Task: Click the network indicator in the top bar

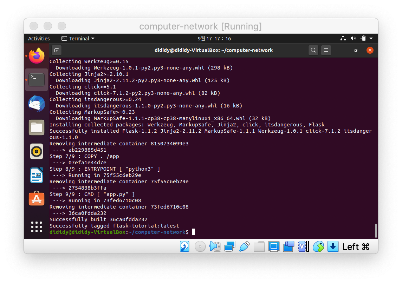Action: coord(343,38)
